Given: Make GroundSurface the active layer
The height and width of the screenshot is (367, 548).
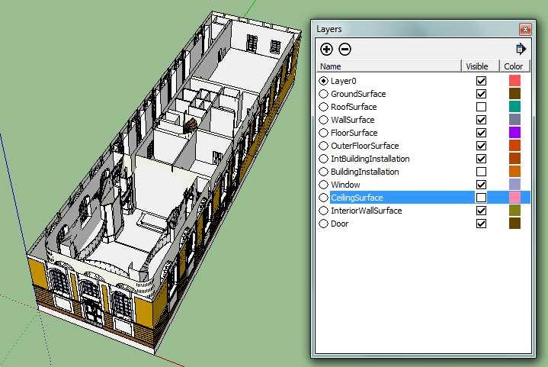Looking at the screenshot, I should point(324,94).
